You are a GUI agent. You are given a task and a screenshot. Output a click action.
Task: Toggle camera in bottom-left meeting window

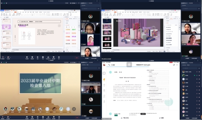[8, 117]
